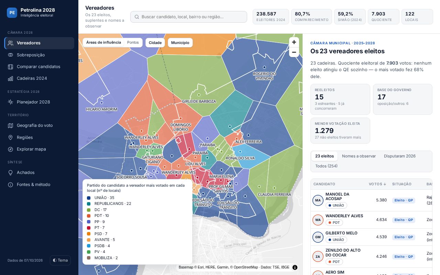Click the ROGERIO DO VIVENDAS map label
The width and height of the screenshot is (440, 275).
(264, 76)
